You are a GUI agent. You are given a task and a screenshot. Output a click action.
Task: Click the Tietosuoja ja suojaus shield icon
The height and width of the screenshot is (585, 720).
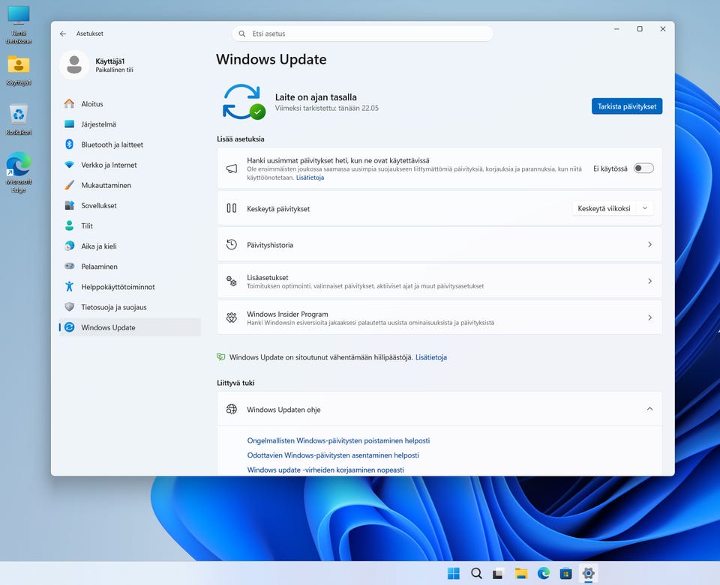(x=69, y=306)
